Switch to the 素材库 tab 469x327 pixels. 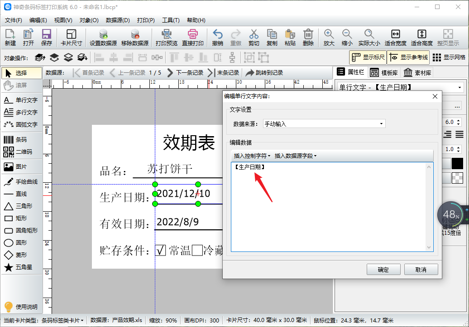coord(417,73)
